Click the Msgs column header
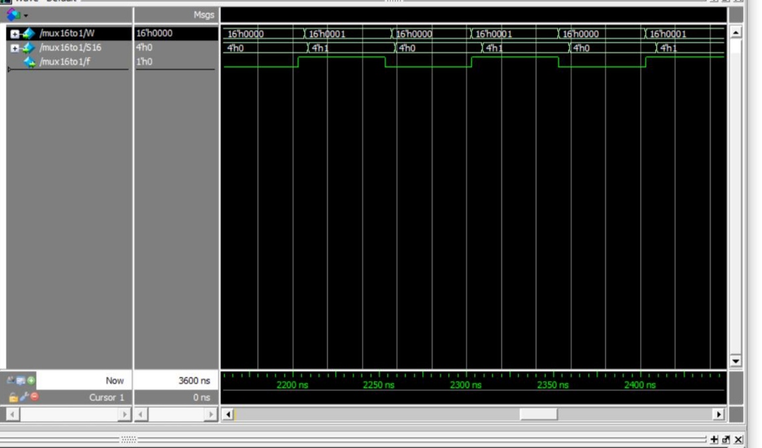This screenshot has width=762, height=448. (x=204, y=14)
